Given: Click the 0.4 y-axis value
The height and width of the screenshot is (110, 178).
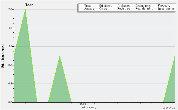Looking at the screenshot, I should tap(10, 84).
